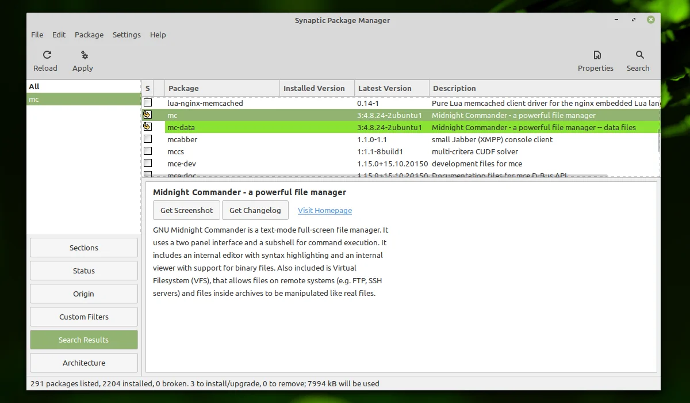Select the mccs package name
This screenshot has height=403, width=690.
[x=176, y=151]
